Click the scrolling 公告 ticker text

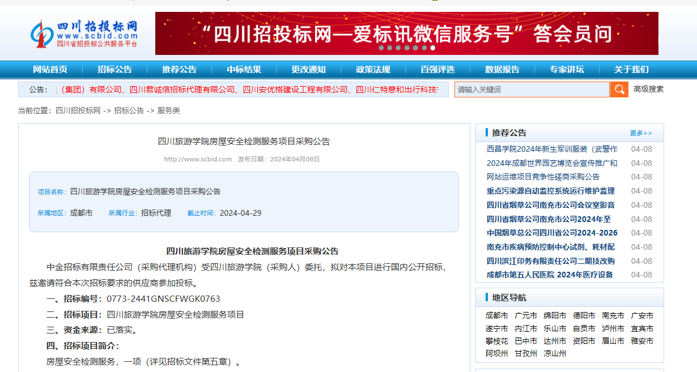coord(247,89)
